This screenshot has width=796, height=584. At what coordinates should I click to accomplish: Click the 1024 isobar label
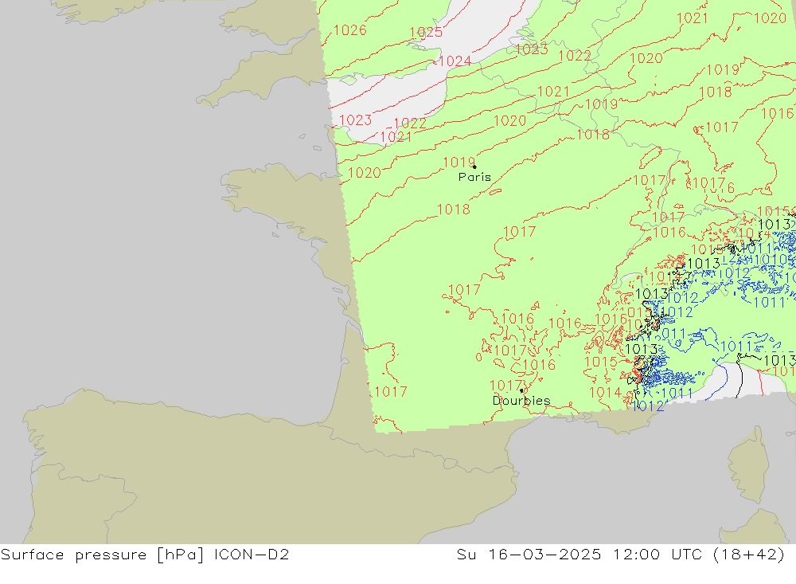(455, 61)
